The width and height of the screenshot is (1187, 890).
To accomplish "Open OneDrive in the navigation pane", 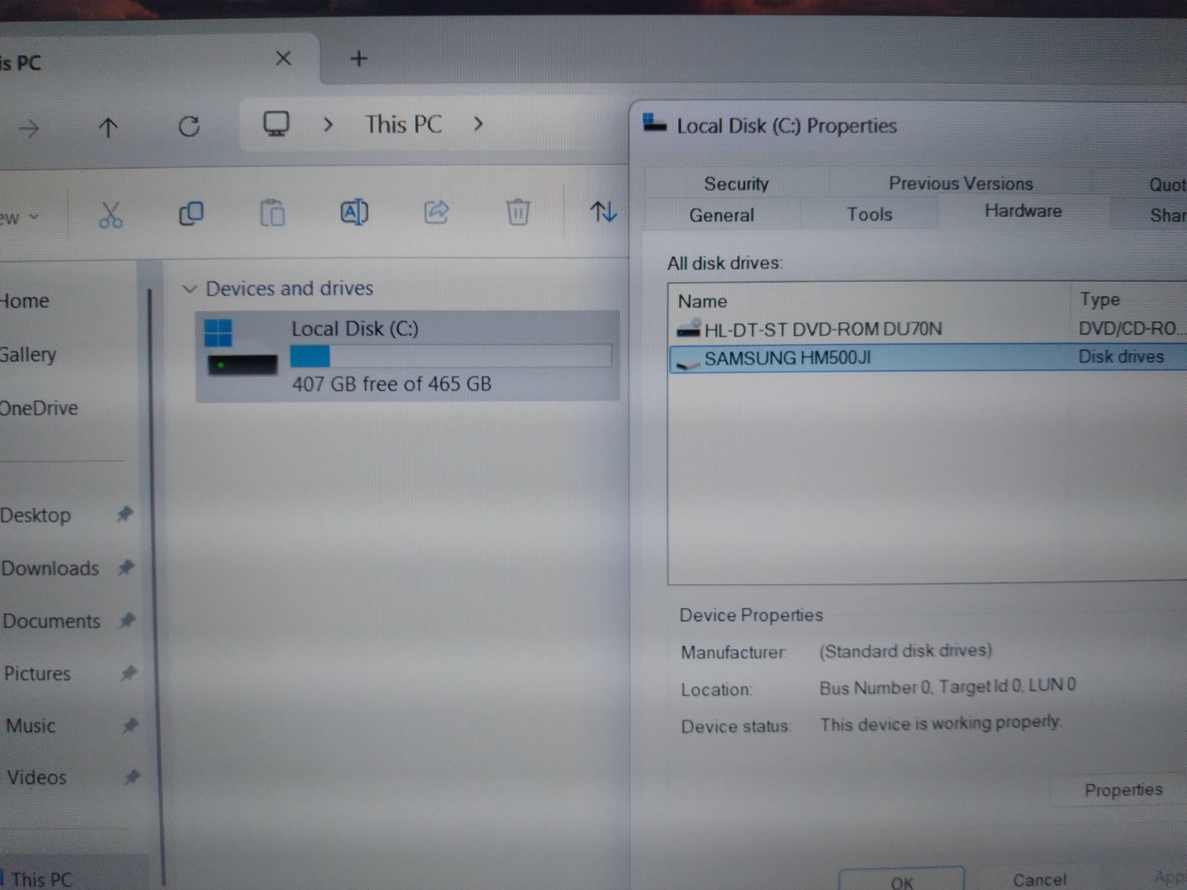I will (x=39, y=408).
